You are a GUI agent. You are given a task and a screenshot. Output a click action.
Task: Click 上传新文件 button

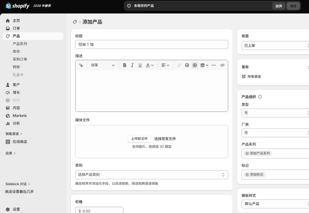[139, 139]
